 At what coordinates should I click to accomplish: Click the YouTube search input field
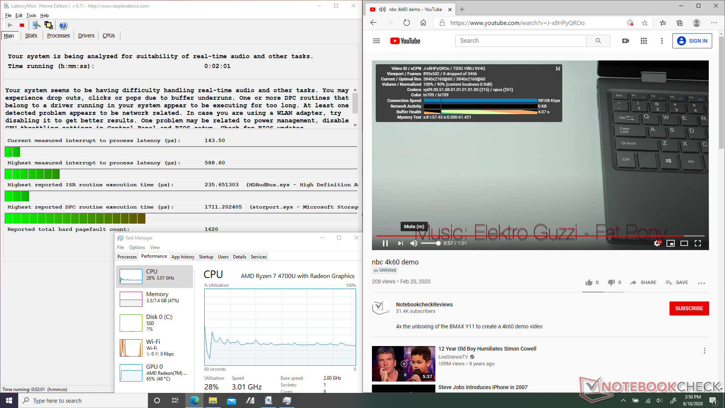[x=521, y=41]
